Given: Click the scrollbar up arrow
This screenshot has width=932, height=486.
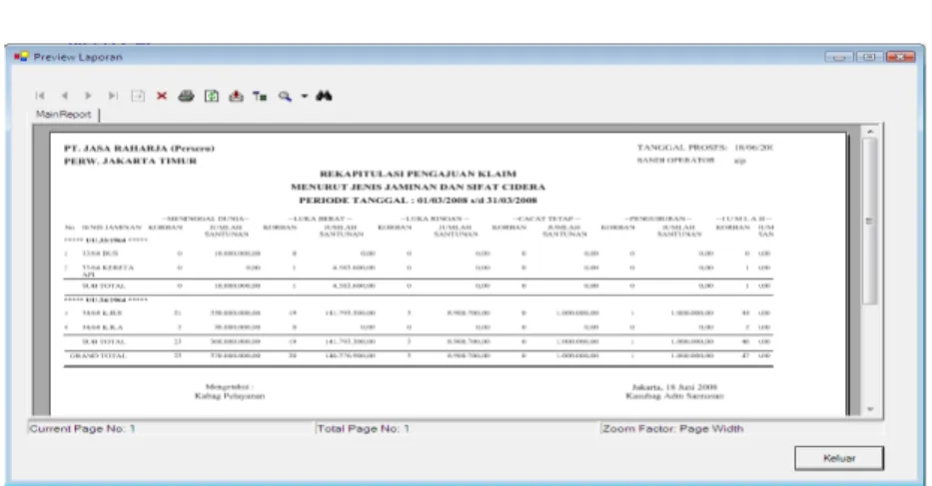Looking at the screenshot, I should (x=870, y=132).
